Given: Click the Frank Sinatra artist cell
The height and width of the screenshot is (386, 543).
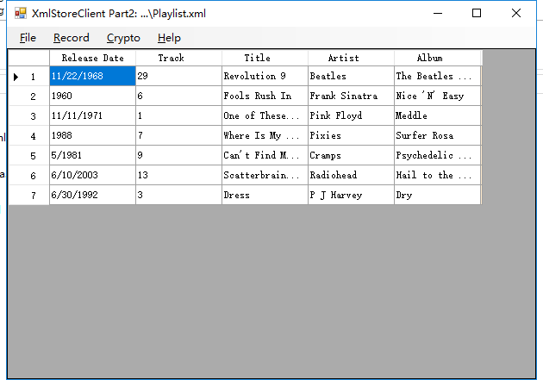Looking at the screenshot, I should 351,96.
